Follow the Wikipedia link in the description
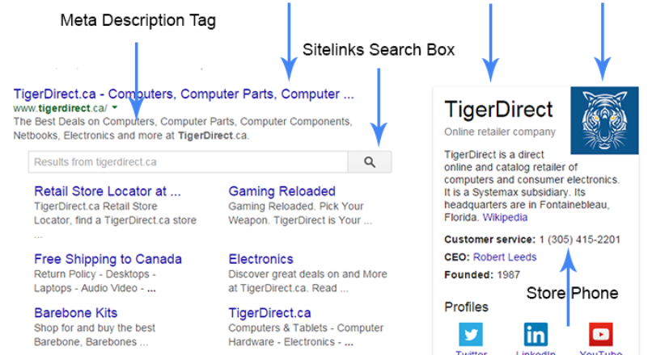This screenshot has height=355, width=652. tap(505, 218)
